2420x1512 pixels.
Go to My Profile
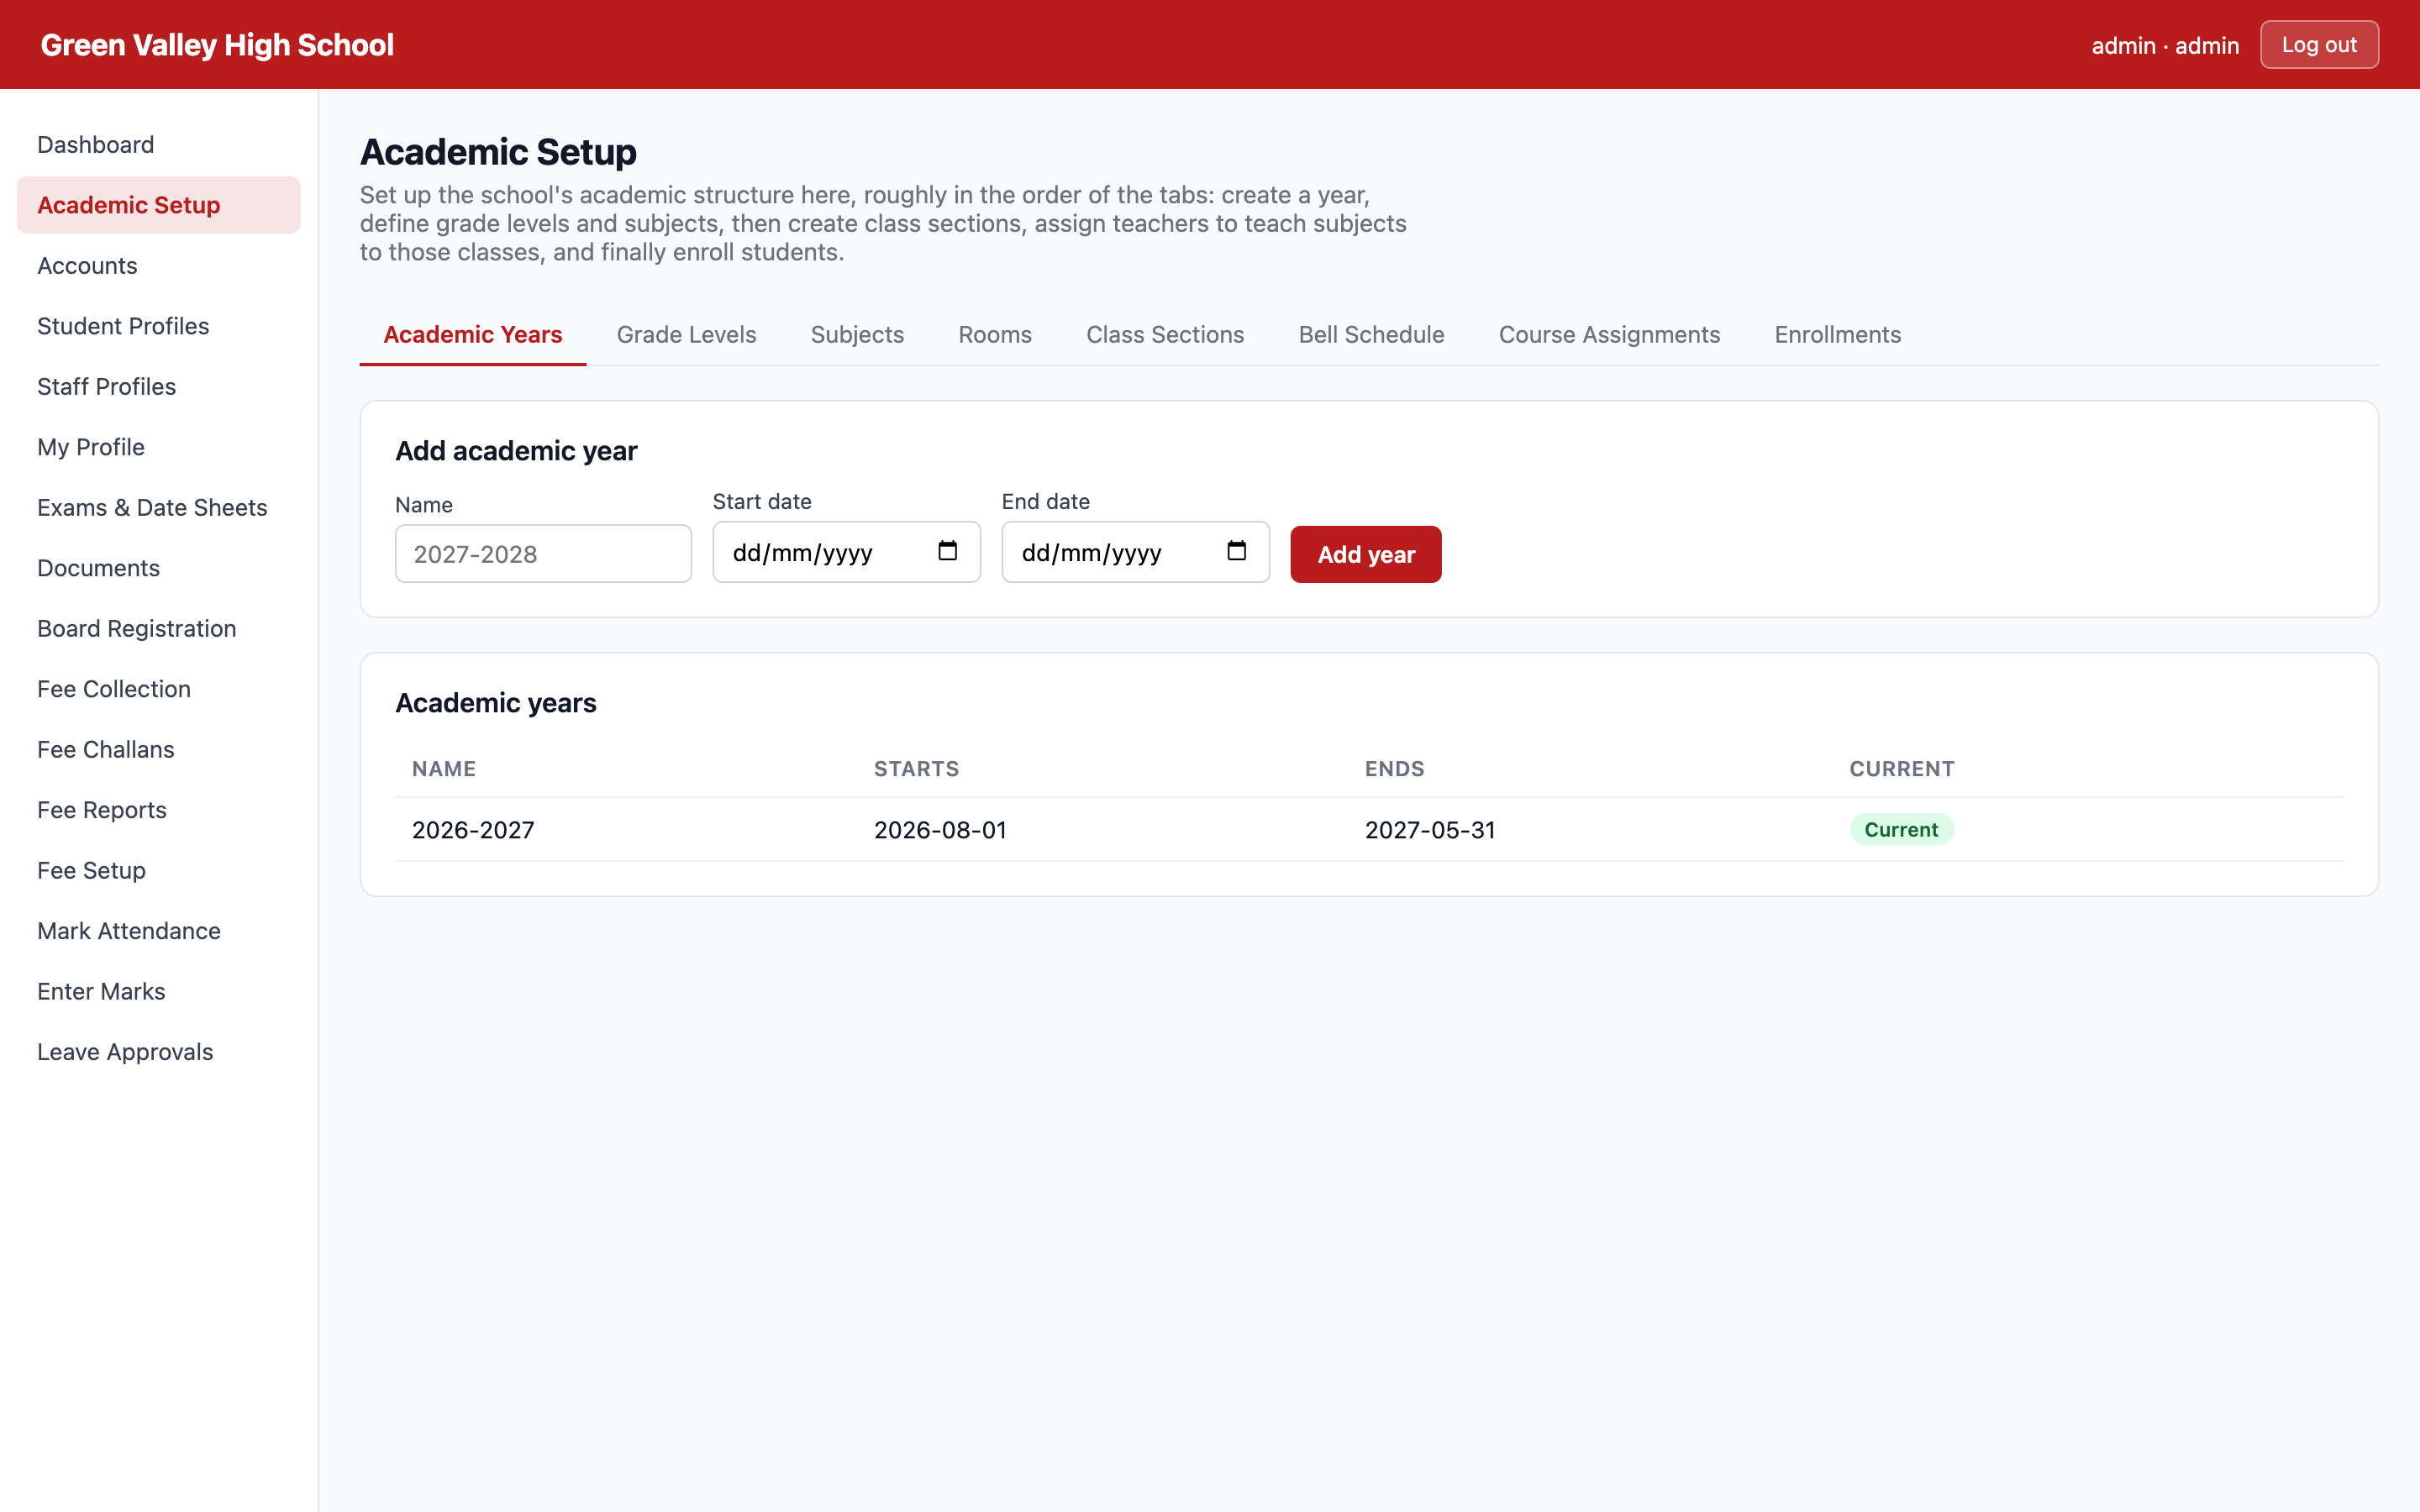159,447
